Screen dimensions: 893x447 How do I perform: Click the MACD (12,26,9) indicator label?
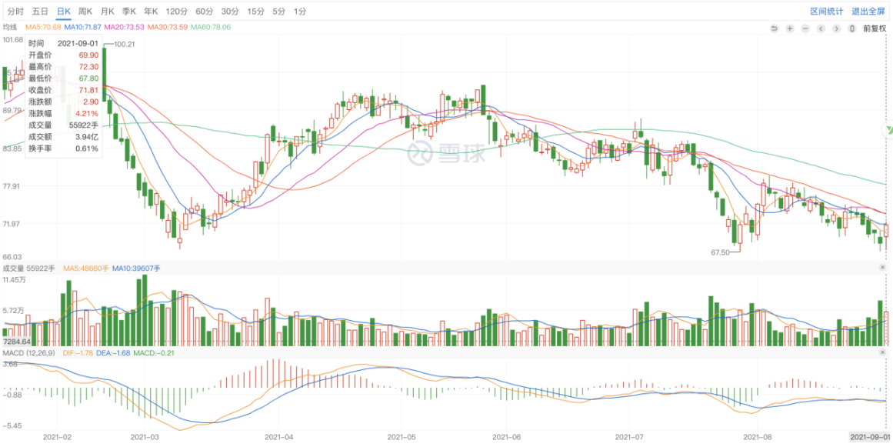pyautogui.click(x=25, y=353)
